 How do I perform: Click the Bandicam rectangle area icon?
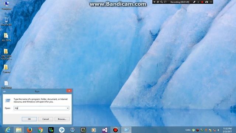[x=165, y=2]
